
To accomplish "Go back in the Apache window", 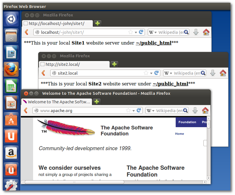I will (x=26, y=110).
